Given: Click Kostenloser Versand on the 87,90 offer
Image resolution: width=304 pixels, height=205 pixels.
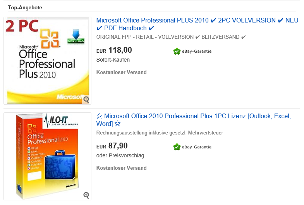Looking at the screenshot, I should [x=121, y=168].
